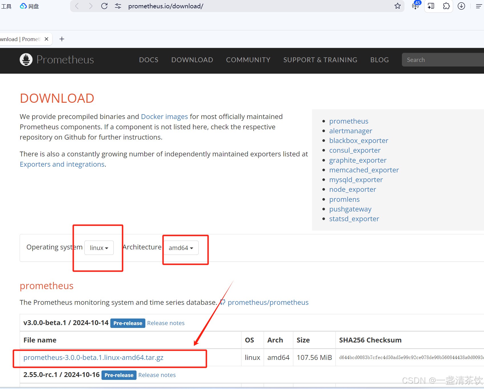Download prometheus-3.0.0-beta.1.linux-amd64.tar.gz

[x=93, y=357]
